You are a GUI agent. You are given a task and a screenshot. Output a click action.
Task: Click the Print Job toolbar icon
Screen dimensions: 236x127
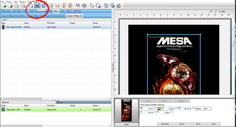[x=37, y=5]
